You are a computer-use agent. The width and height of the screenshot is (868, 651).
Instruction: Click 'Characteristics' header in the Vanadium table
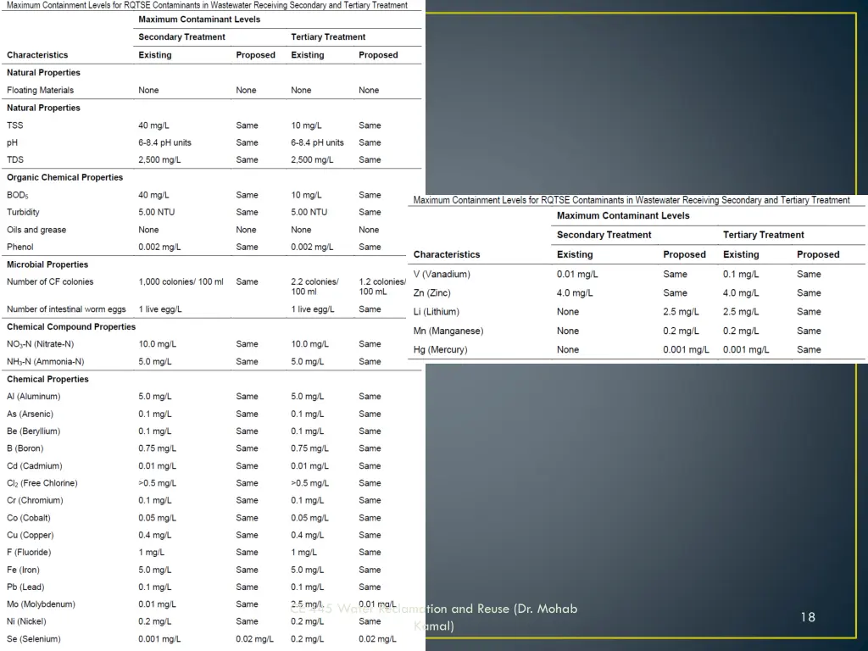coord(447,255)
